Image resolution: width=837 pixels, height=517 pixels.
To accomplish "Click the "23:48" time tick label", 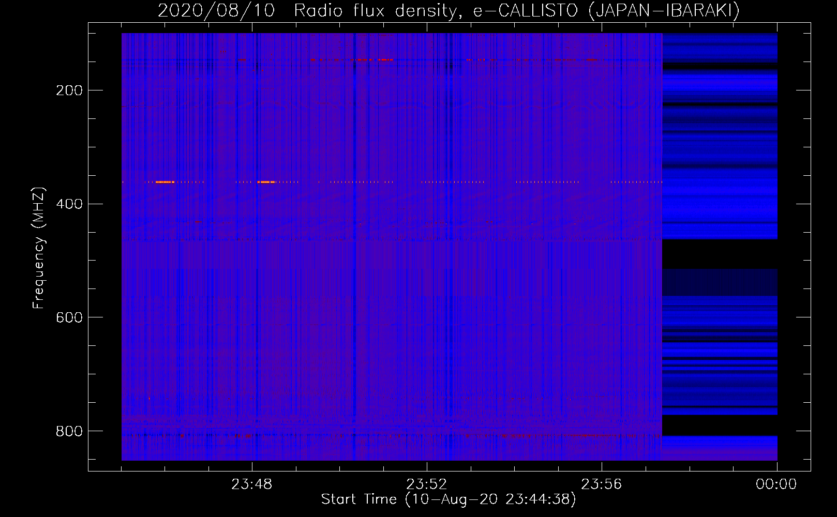I will point(252,484).
